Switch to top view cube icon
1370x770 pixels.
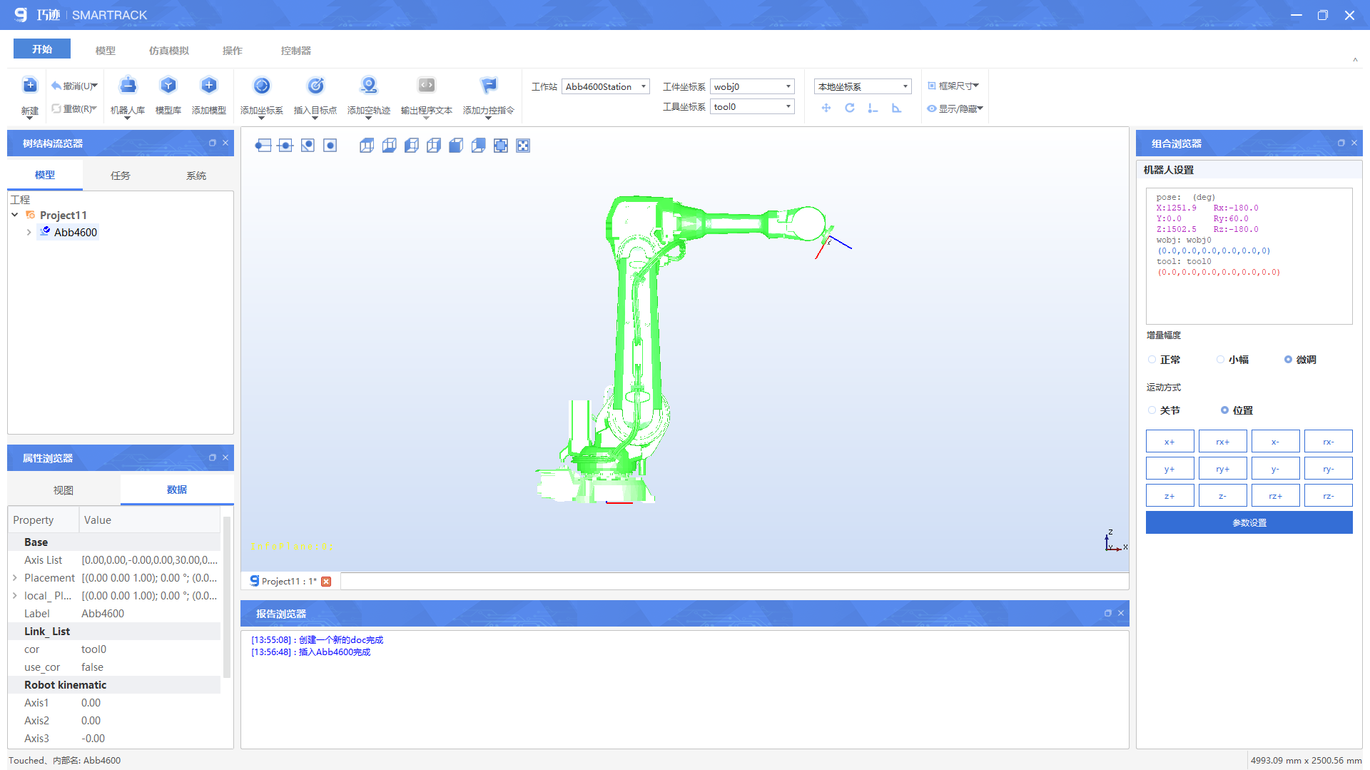(367, 146)
